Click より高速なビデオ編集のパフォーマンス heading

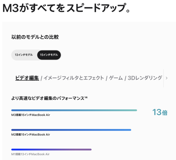pyautogui.click(x=48, y=98)
